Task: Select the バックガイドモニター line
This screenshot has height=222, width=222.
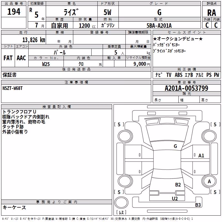Action: click(166, 45)
